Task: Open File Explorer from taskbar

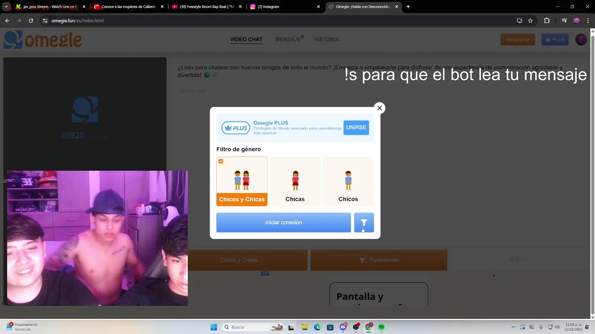Action: tap(304, 327)
